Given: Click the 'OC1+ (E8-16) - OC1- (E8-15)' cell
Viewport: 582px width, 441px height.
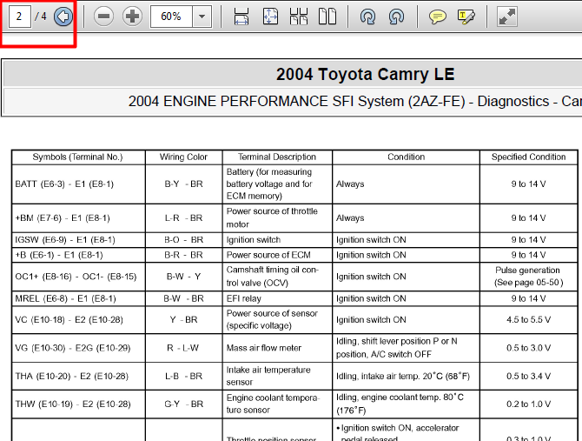Looking at the screenshot, I should (x=76, y=277).
